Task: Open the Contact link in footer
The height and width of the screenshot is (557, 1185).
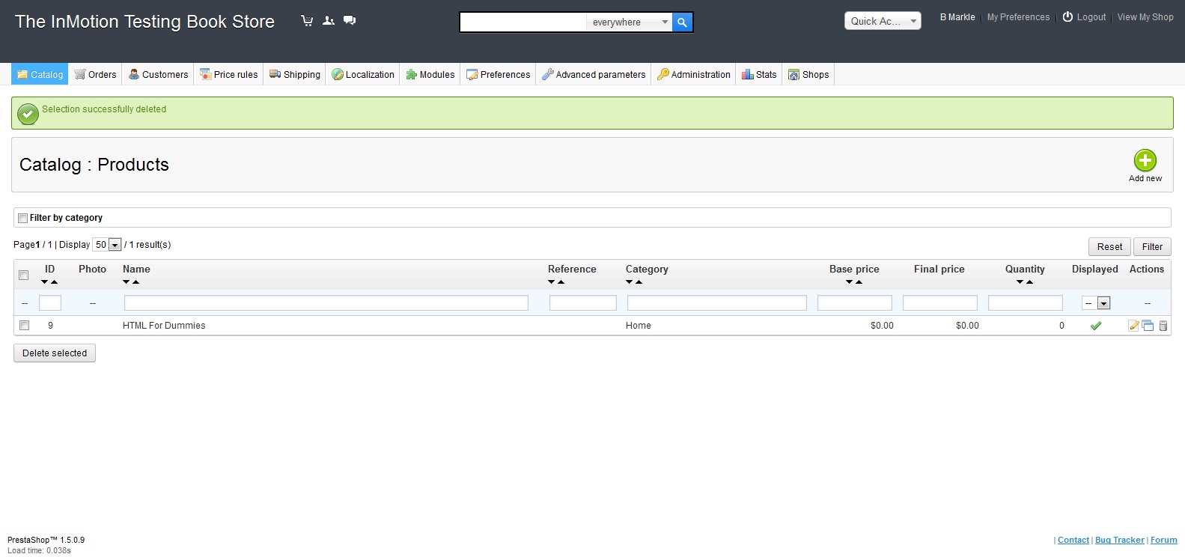Action: (1073, 540)
